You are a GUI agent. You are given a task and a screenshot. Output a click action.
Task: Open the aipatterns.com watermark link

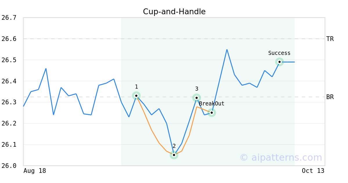[281, 158]
